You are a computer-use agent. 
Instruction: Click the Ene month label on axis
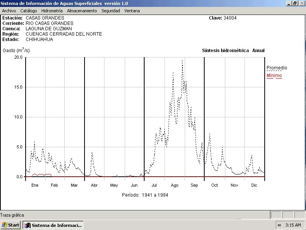coord(35,186)
